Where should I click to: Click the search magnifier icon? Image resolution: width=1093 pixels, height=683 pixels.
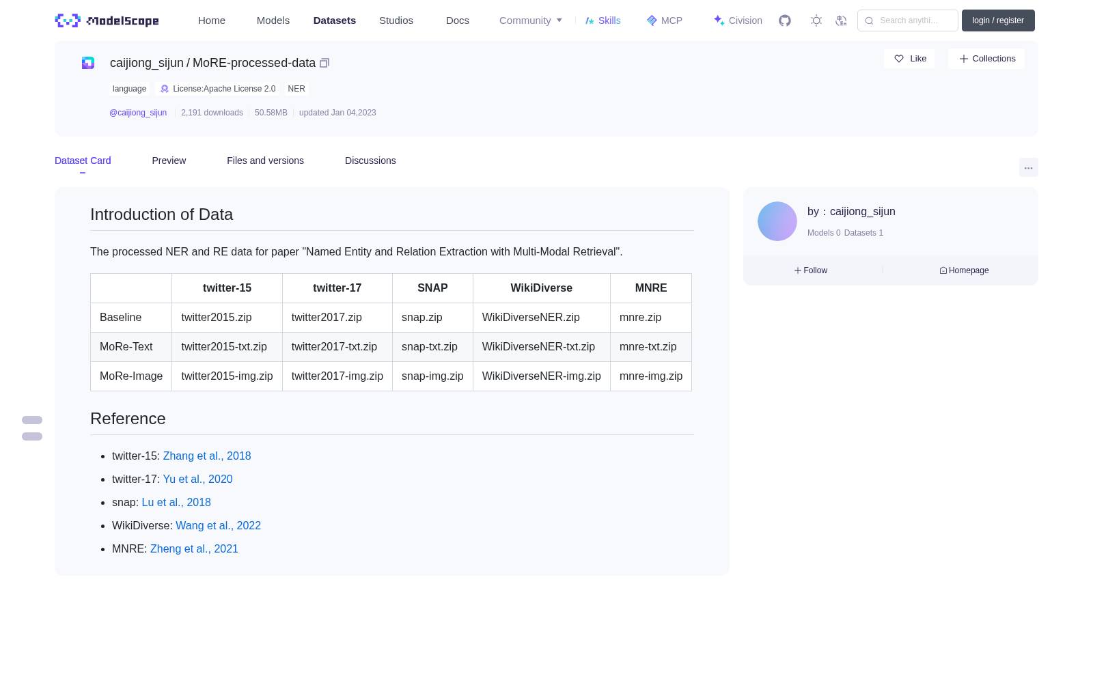[869, 20]
